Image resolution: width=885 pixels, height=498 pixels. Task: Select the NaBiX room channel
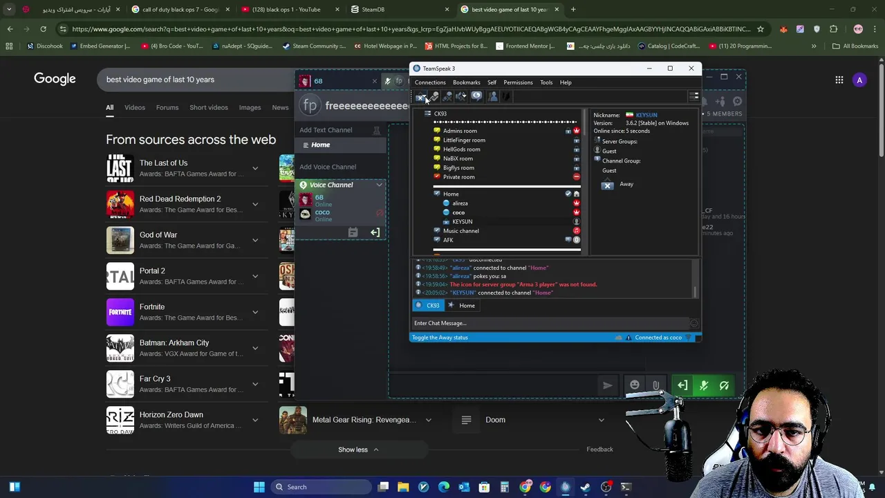pos(458,158)
